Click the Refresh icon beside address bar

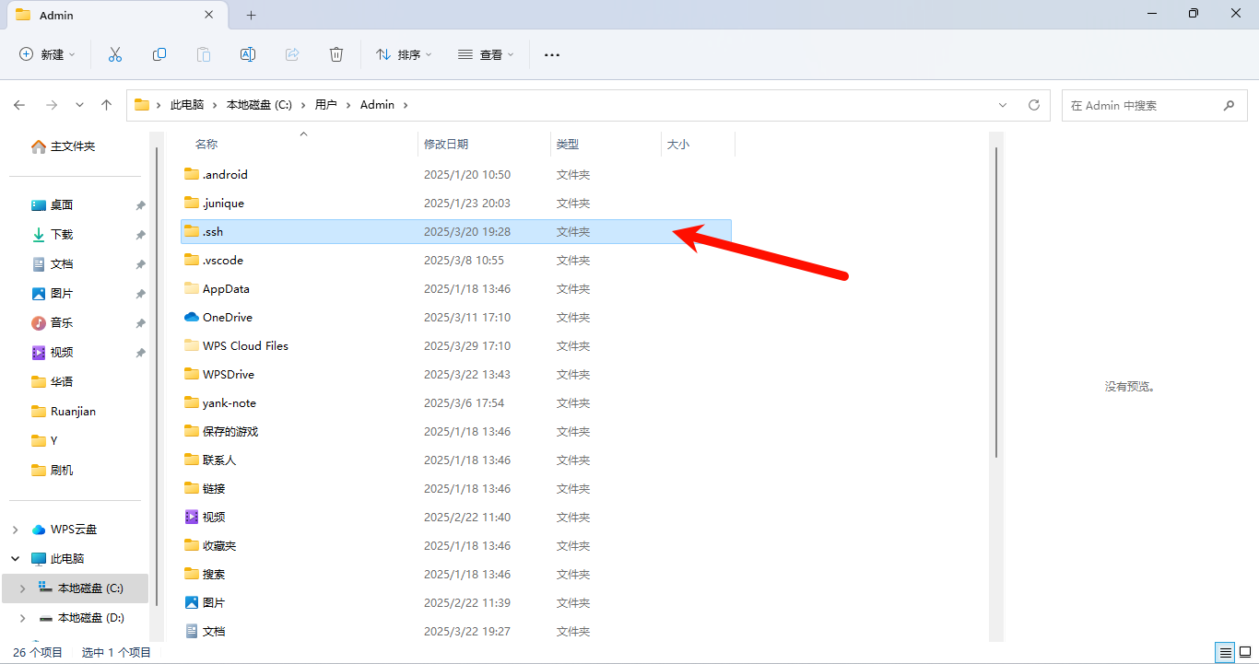(x=1034, y=105)
